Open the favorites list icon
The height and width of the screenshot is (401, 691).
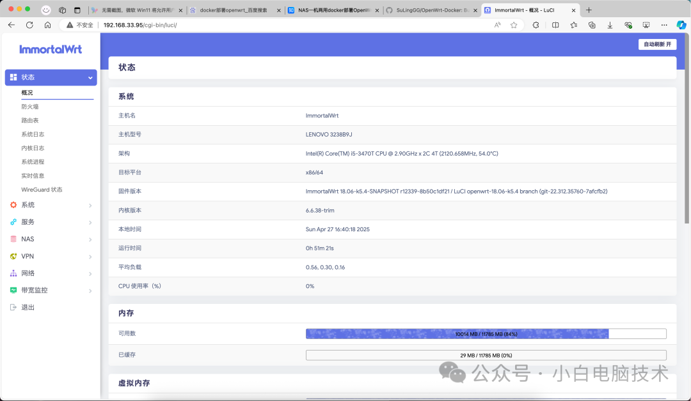point(574,25)
